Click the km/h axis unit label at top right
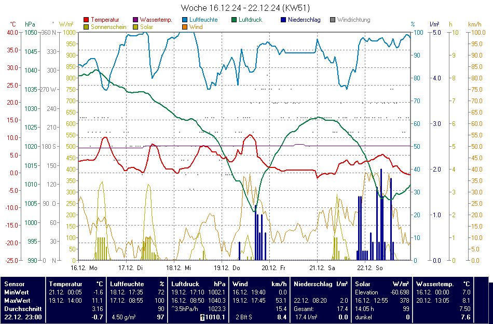The width and height of the screenshot is (493, 324). click(474, 24)
